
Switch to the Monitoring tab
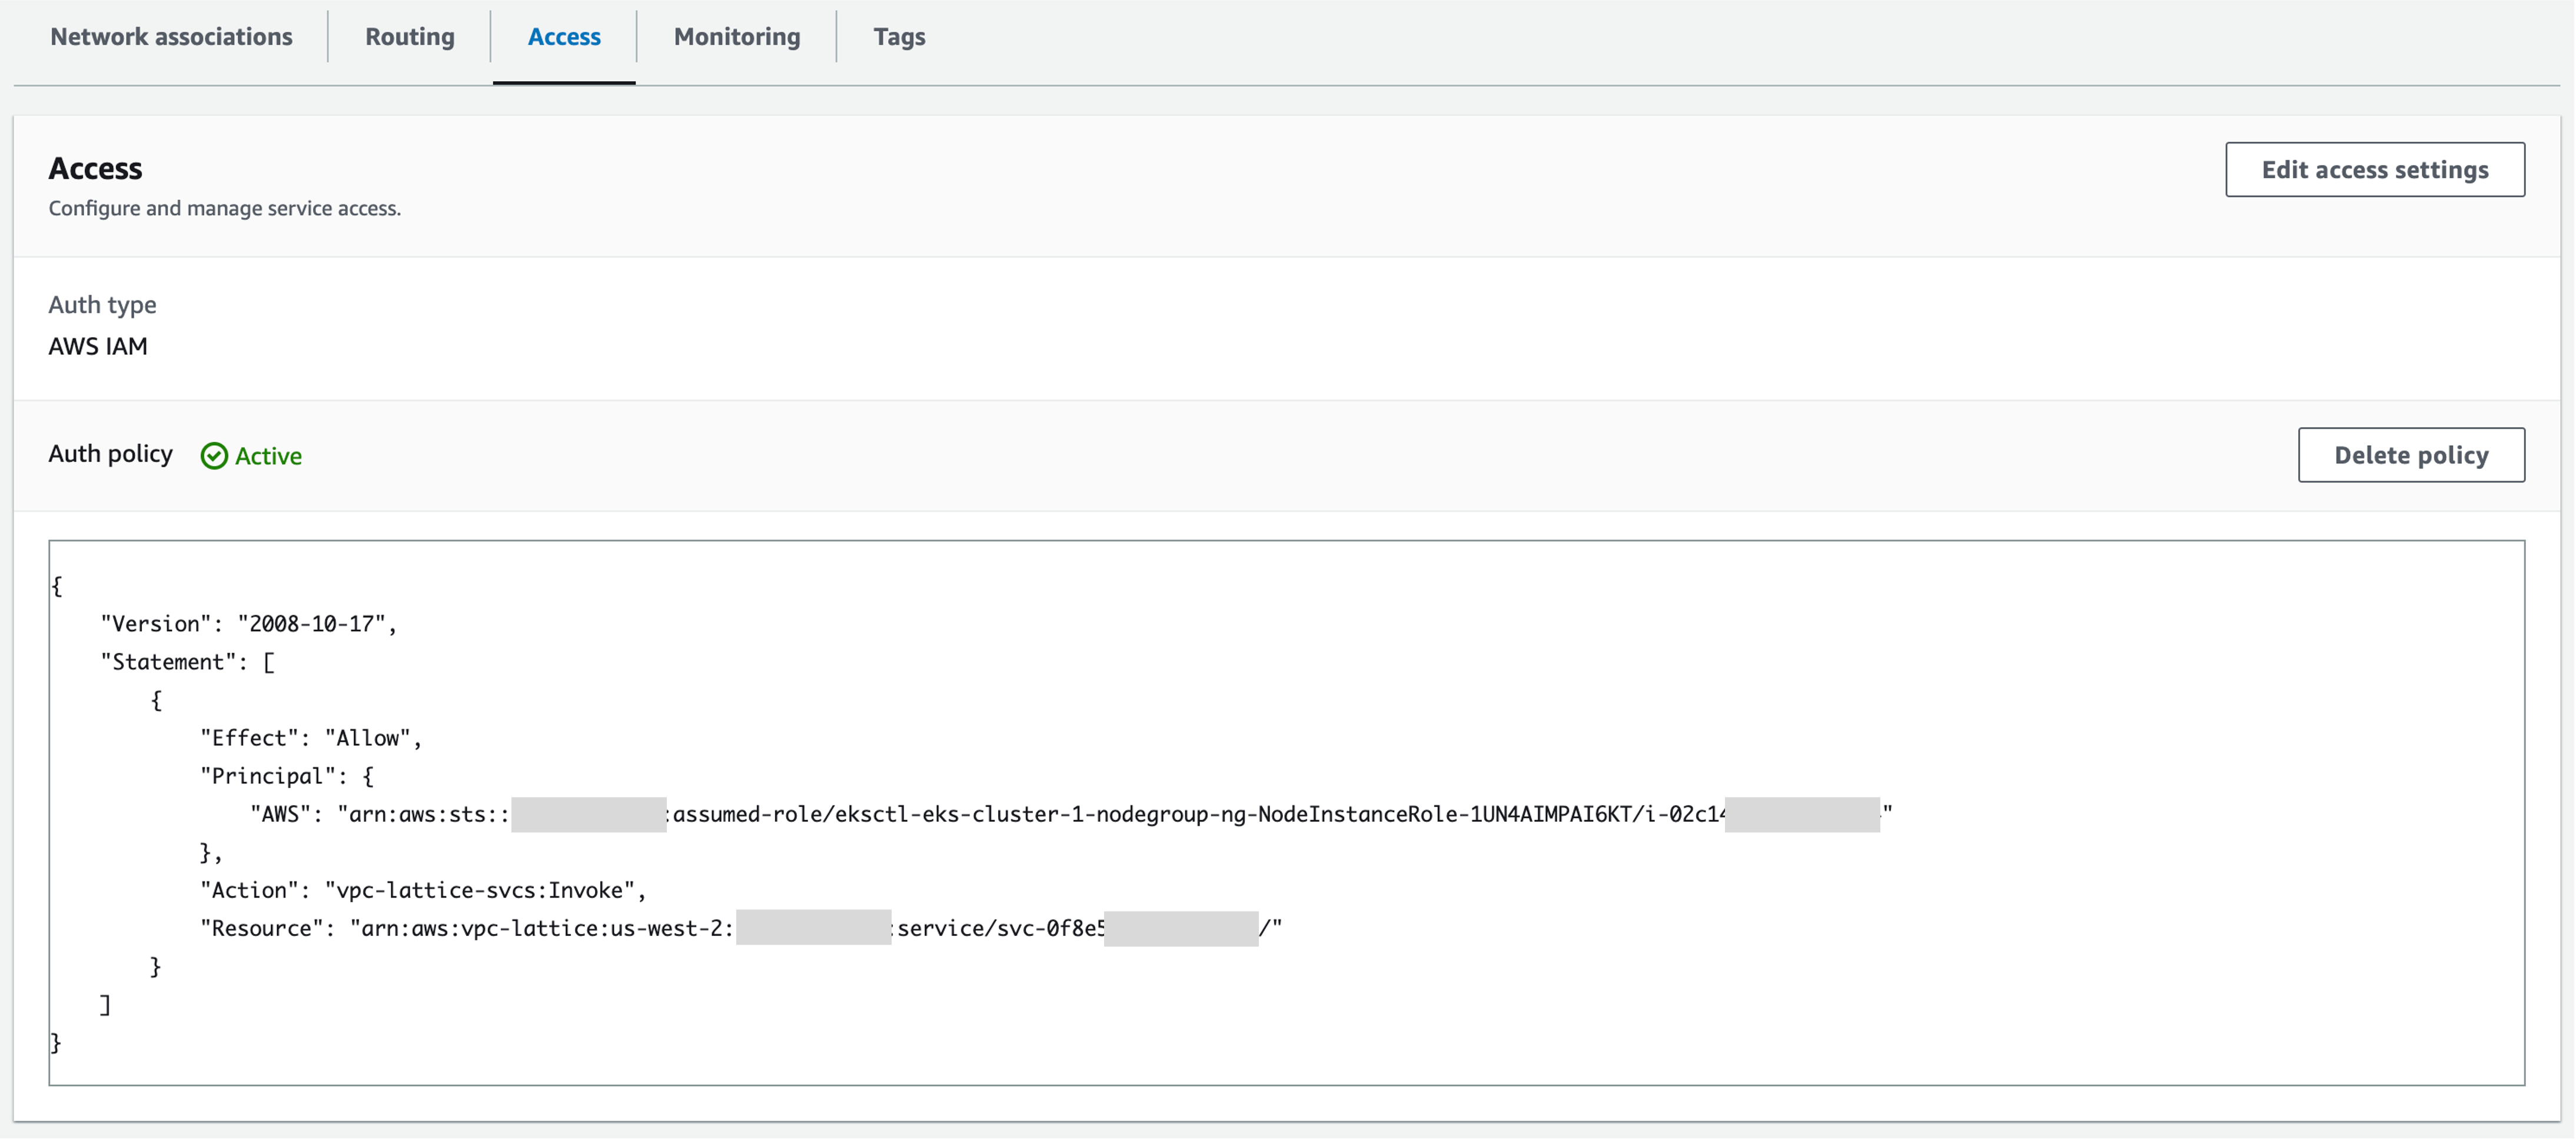click(x=736, y=37)
